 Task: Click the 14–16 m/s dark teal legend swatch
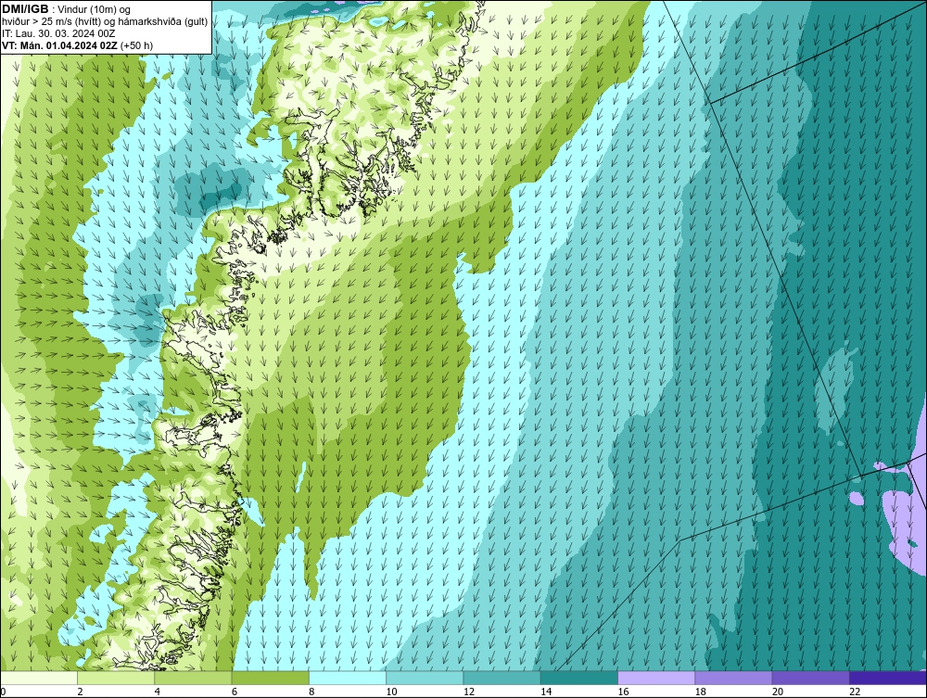tap(579, 678)
